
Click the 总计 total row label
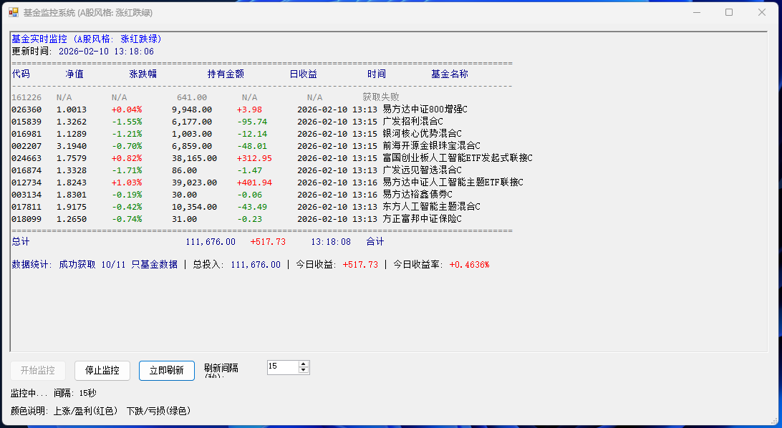coord(21,242)
